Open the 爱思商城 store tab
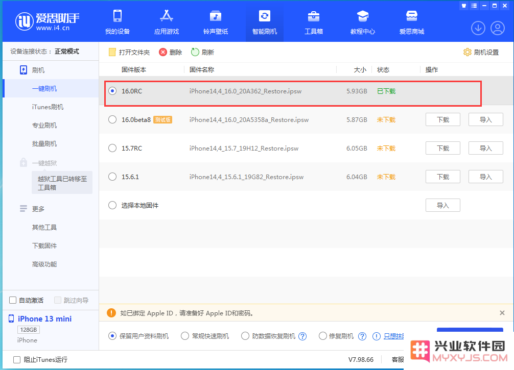Screen dimensions: 514x370 412,22
